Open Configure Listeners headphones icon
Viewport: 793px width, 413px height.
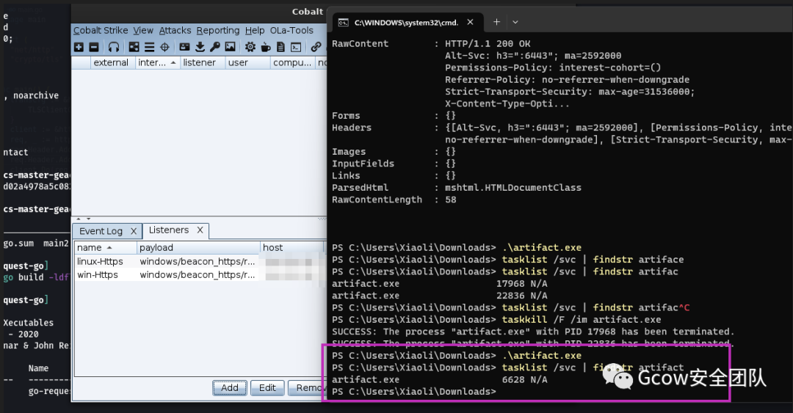(x=114, y=47)
